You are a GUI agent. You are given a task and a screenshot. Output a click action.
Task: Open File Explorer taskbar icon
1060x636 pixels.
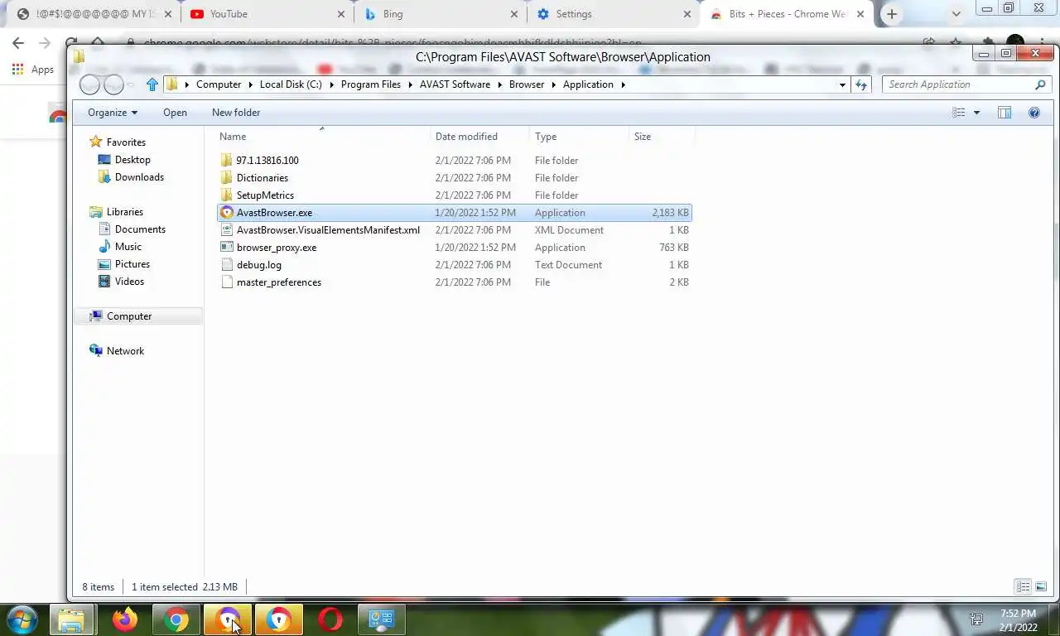click(x=73, y=619)
